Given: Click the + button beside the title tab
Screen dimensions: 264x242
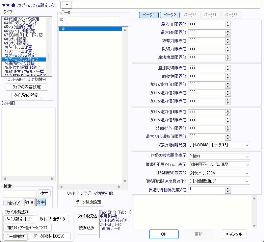Looking at the screenshot, I should [67, 4].
